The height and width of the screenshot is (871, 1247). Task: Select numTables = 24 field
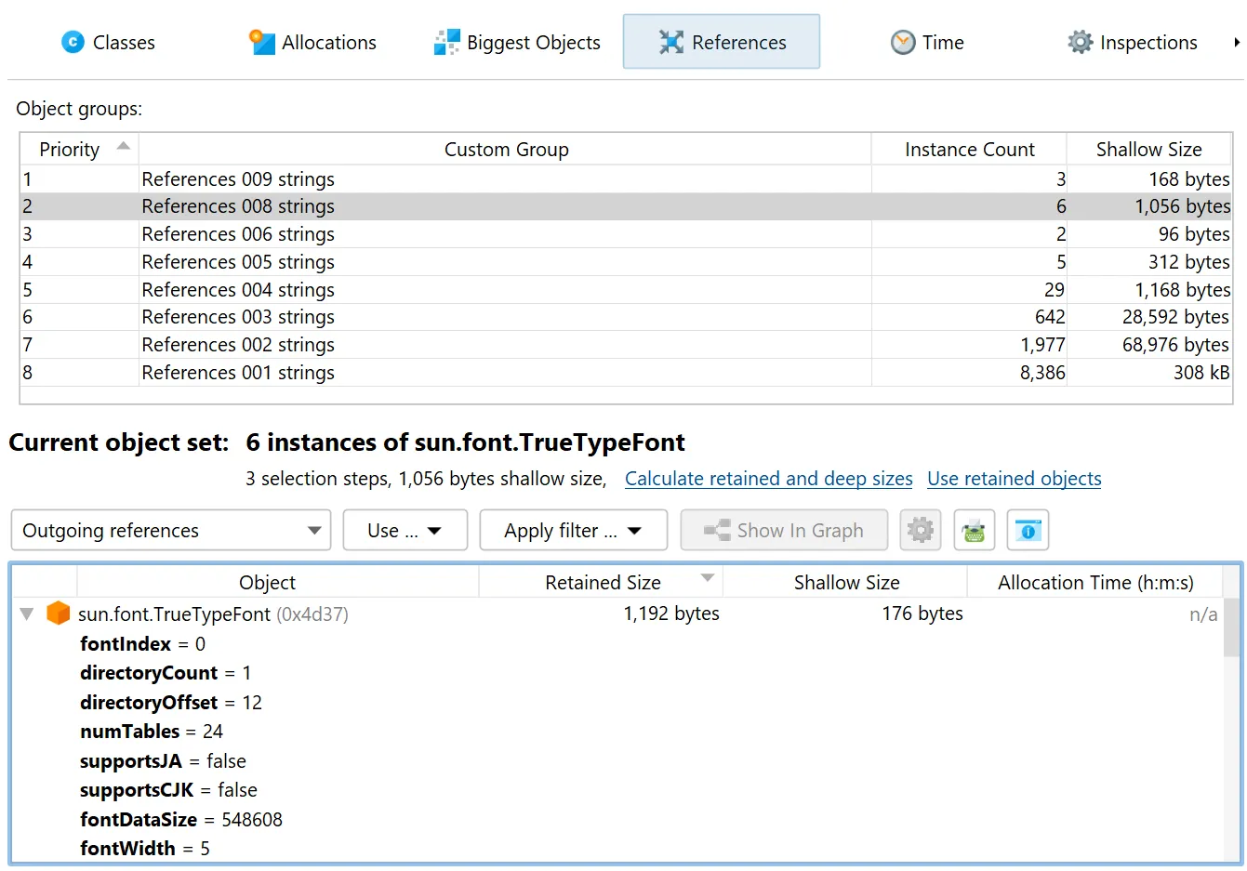[152, 732]
